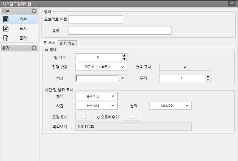The height and width of the screenshot is (161, 238).
Task: Click the 표시 display icon in sidebar
Action: [x=6, y=29]
